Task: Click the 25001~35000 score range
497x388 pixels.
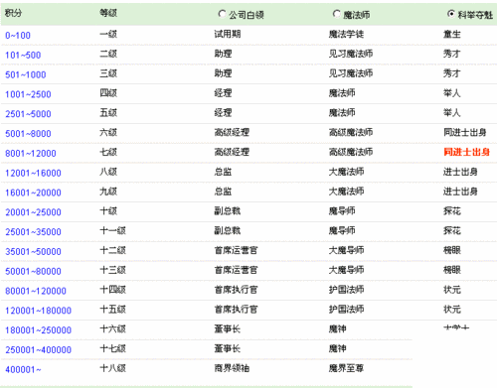Action: pyautogui.click(x=33, y=232)
